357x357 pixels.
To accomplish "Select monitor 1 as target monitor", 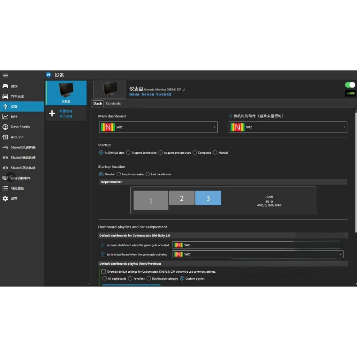I will pyautogui.click(x=151, y=200).
